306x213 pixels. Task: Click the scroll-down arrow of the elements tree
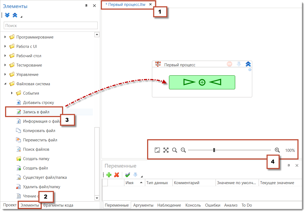point(97,198)
